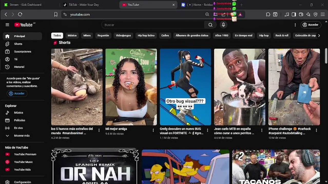Screen dimensions: 328x184
Task: Click the search magnifier button
Action: [x=210, y=25]
